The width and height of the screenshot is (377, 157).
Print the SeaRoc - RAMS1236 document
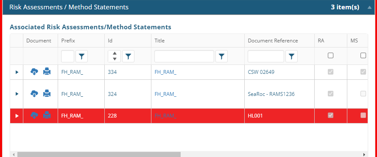coord(47,93)
